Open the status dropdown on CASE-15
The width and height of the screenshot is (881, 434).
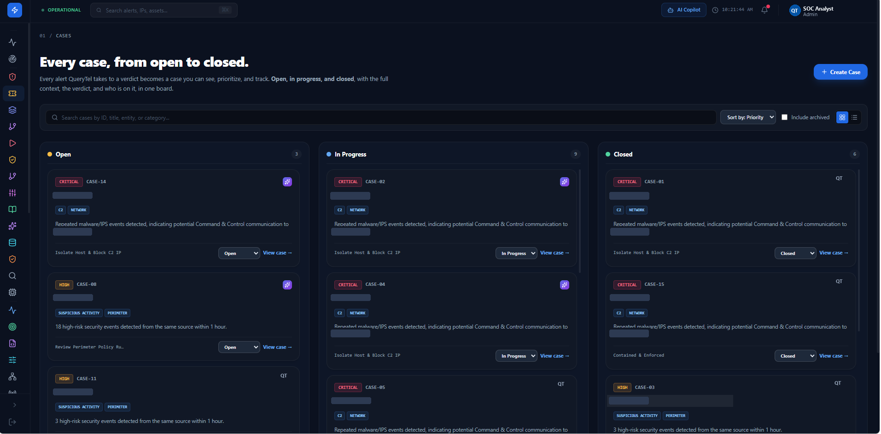795,356
